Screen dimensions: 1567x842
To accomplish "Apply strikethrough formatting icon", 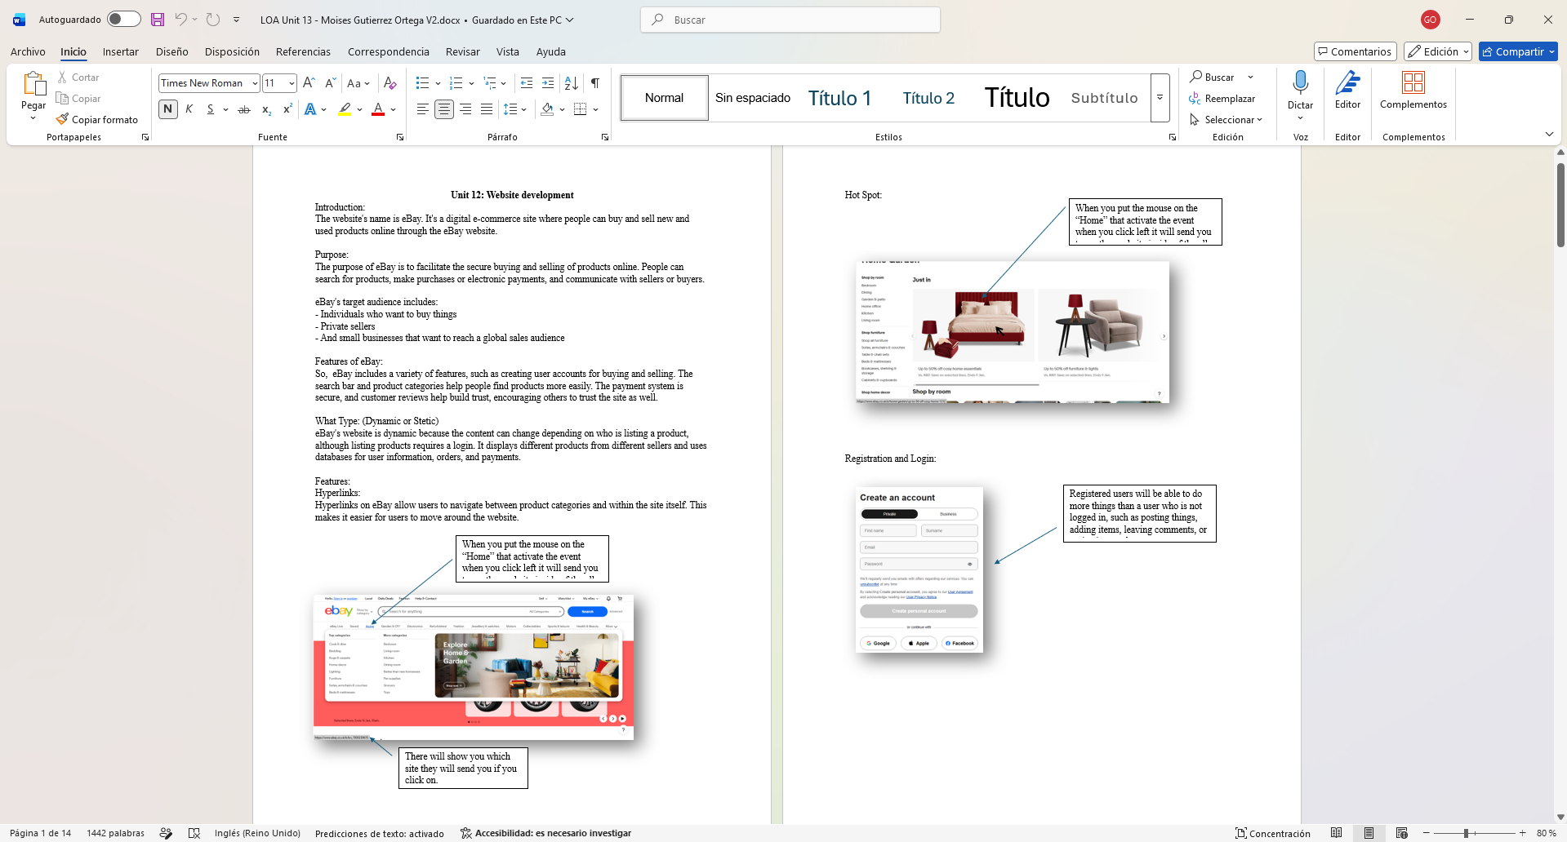I will point(243,109).
